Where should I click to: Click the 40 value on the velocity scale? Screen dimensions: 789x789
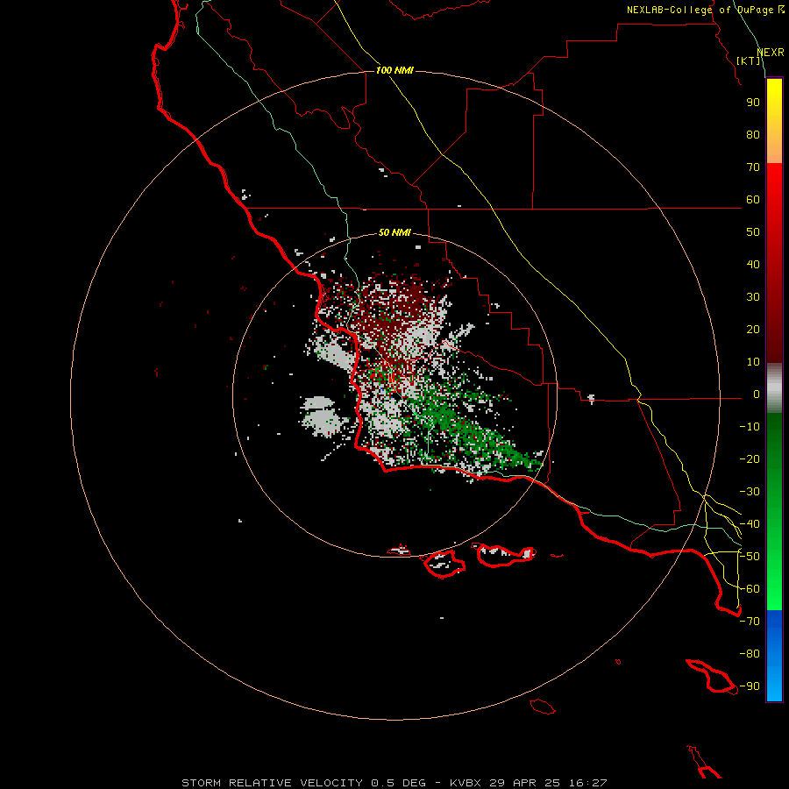(753, 264)
